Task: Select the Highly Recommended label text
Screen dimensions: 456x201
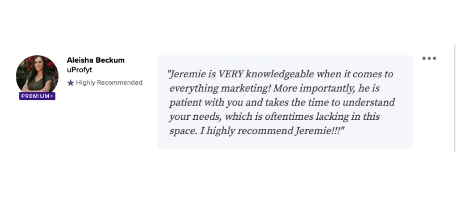Action: (109, 82)
